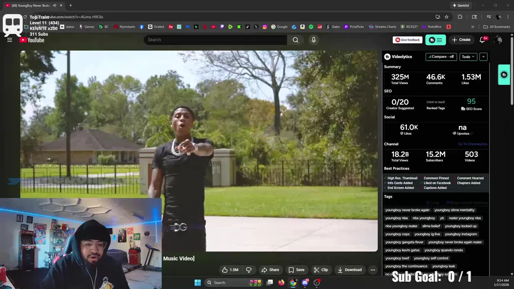Open the Stake bookmark
Image resolution: width=514 pixels, height=289 pixels.
point(333,27)
